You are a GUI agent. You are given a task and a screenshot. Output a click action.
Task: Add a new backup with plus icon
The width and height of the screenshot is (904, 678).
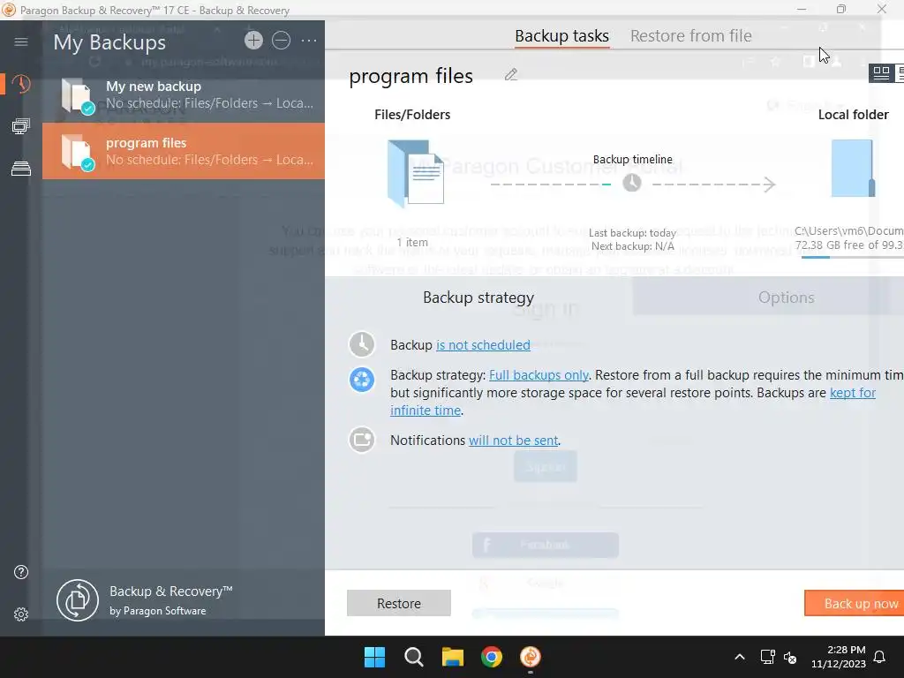pyautogui.click(x=253, y=41)
